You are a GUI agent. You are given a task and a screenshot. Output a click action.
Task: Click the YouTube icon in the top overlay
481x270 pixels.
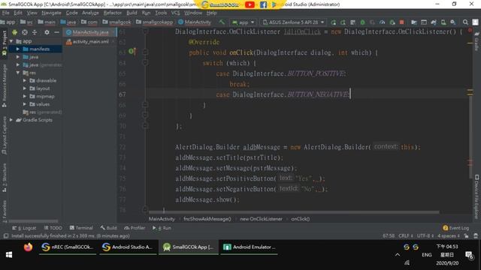point(250,4)
